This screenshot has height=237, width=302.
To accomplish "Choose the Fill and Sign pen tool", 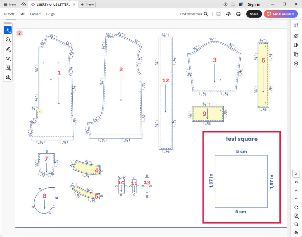I will 8,77.
